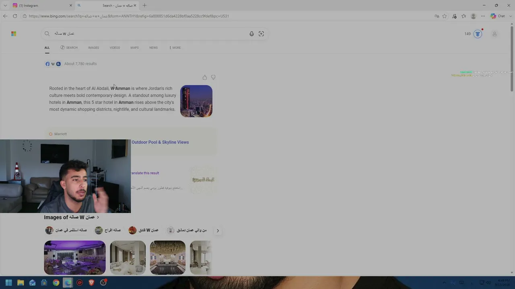
Task: Click the Bing search input field
Action: tap(149, 34)
